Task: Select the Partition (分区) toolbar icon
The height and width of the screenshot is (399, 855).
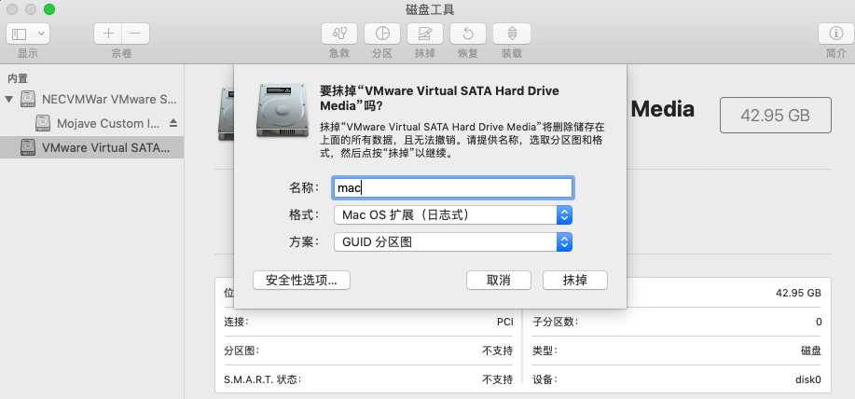Action: coord(382,34)
